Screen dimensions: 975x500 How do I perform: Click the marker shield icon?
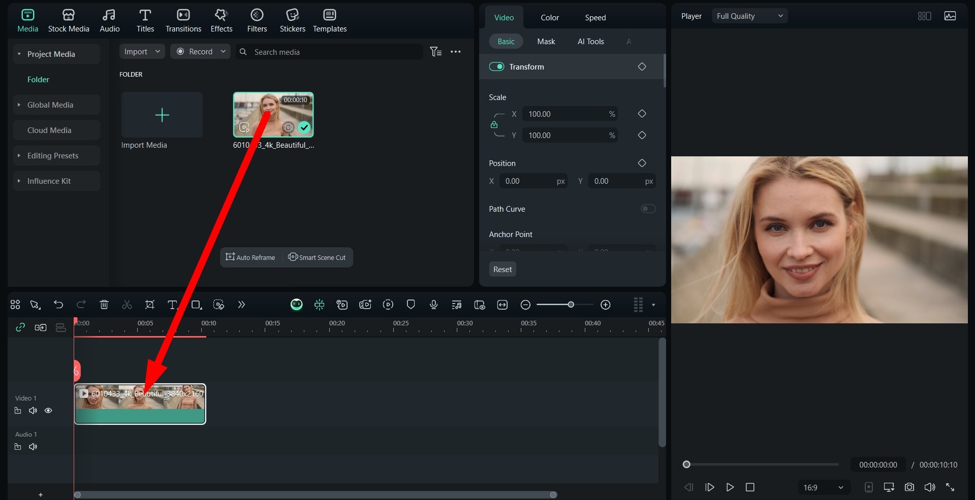(411, 305)
